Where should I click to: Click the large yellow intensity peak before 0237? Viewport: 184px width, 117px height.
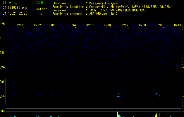[118, 114]
